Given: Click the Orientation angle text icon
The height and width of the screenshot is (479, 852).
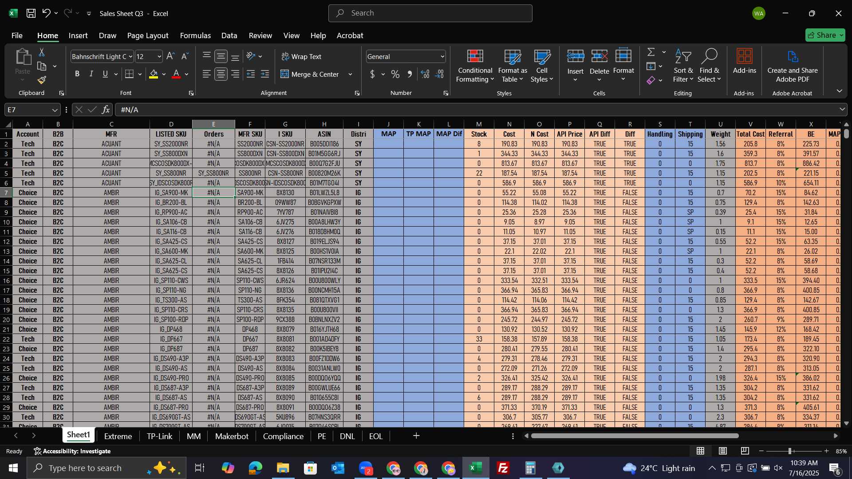Looking at the screenshot, I should pyautogui.click(x=251, y=56).
